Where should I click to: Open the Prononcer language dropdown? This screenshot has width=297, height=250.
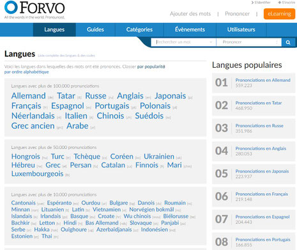pos(249,42)
